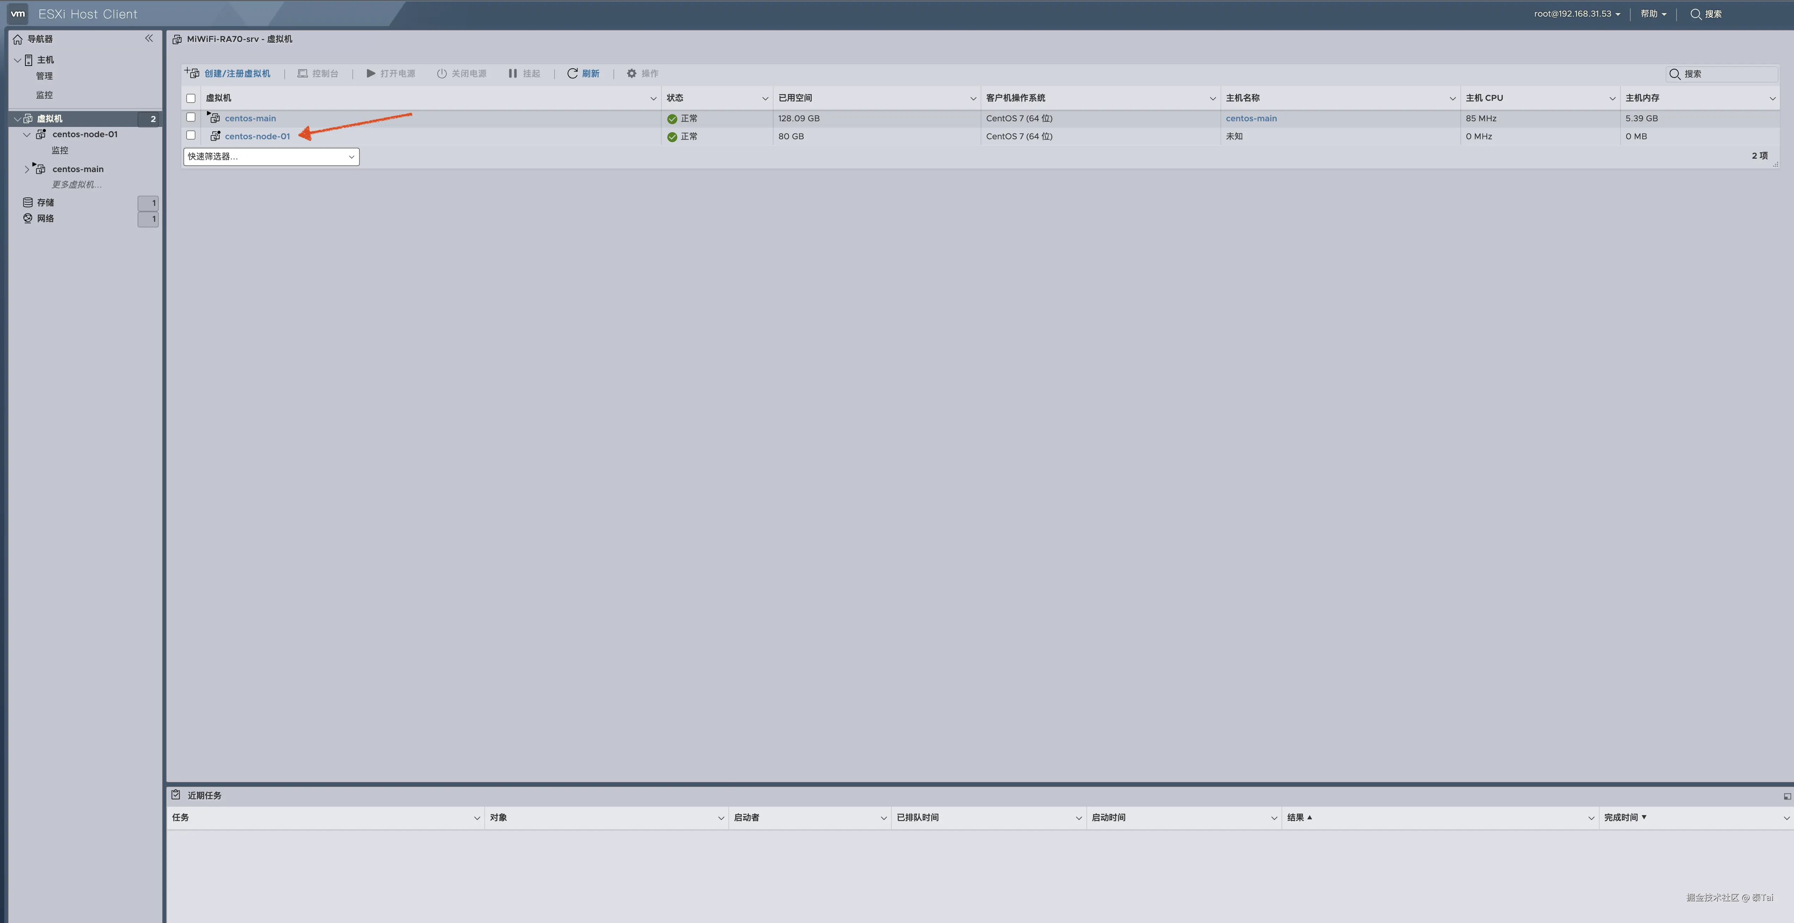Open the Quick filter (快速筛选器) dropdown

[x=271, y=157]
